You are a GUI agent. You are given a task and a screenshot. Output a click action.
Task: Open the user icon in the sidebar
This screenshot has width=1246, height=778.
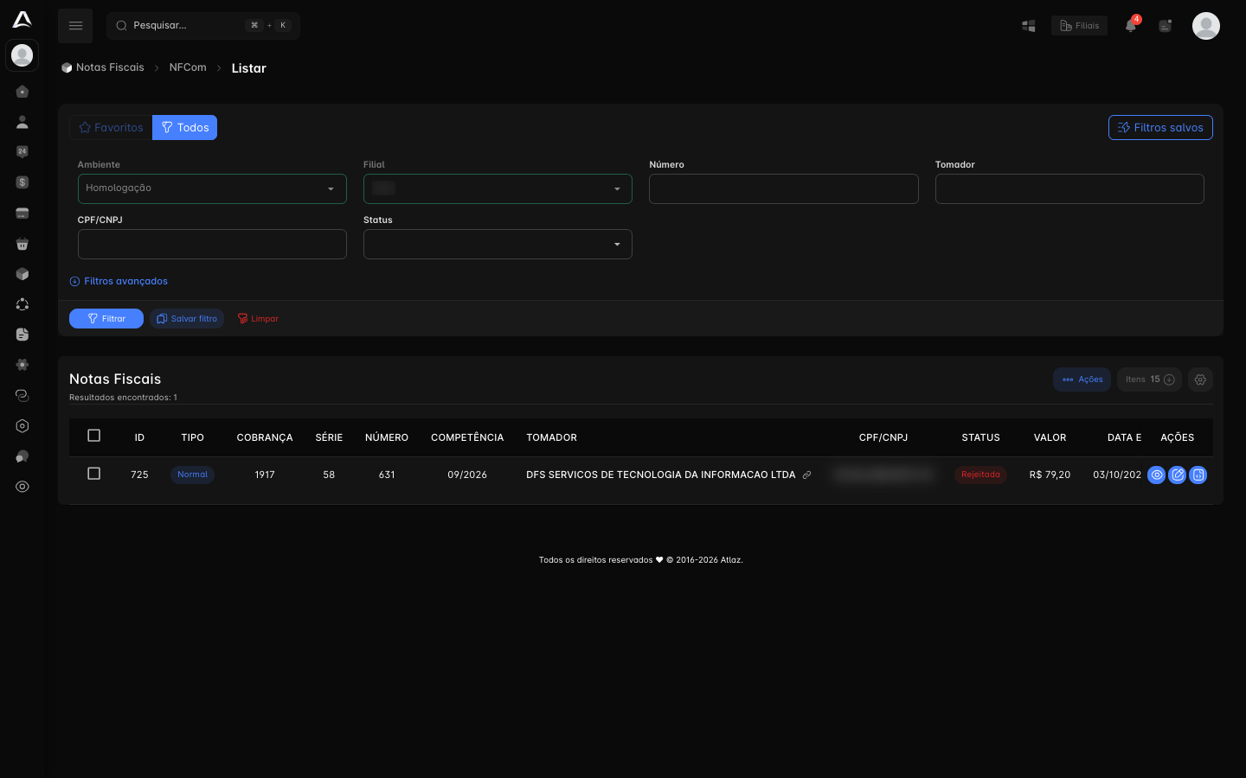point(22,122)
